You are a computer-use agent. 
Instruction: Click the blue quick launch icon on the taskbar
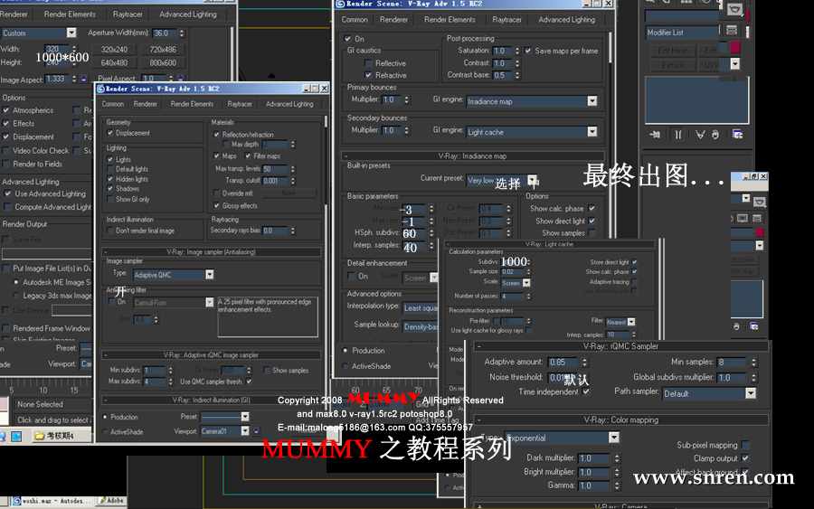click(x=16, y=436)
